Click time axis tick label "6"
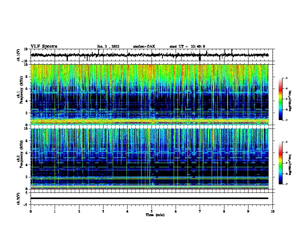This screenshot has height=237, width=307. [x=176, y=211]
